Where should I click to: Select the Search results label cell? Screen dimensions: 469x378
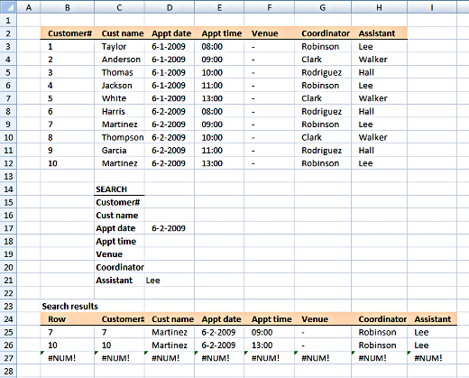[x=68, y=306]
